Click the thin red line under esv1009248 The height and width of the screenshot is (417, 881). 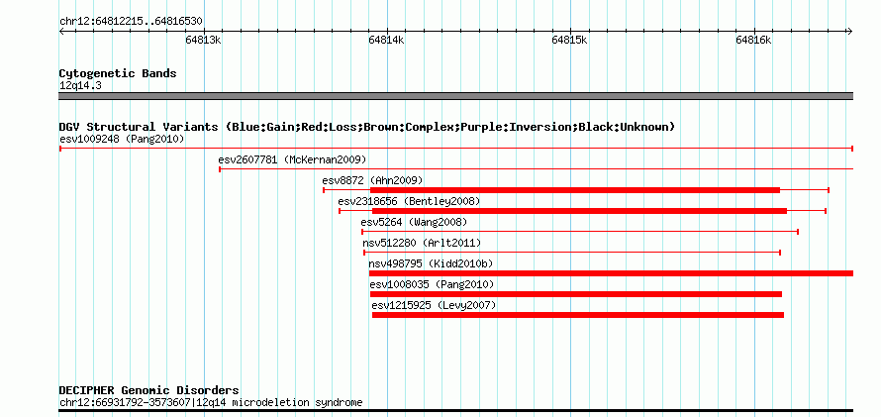coord(456,149)
